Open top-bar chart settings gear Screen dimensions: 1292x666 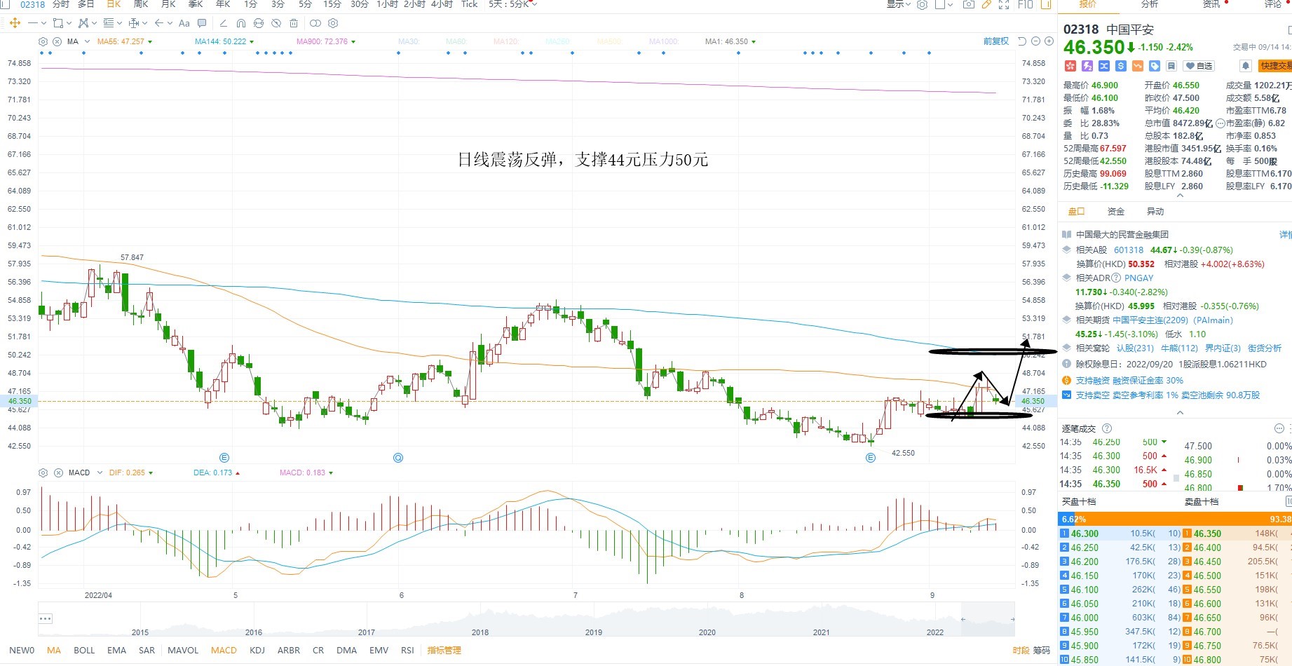922,4
